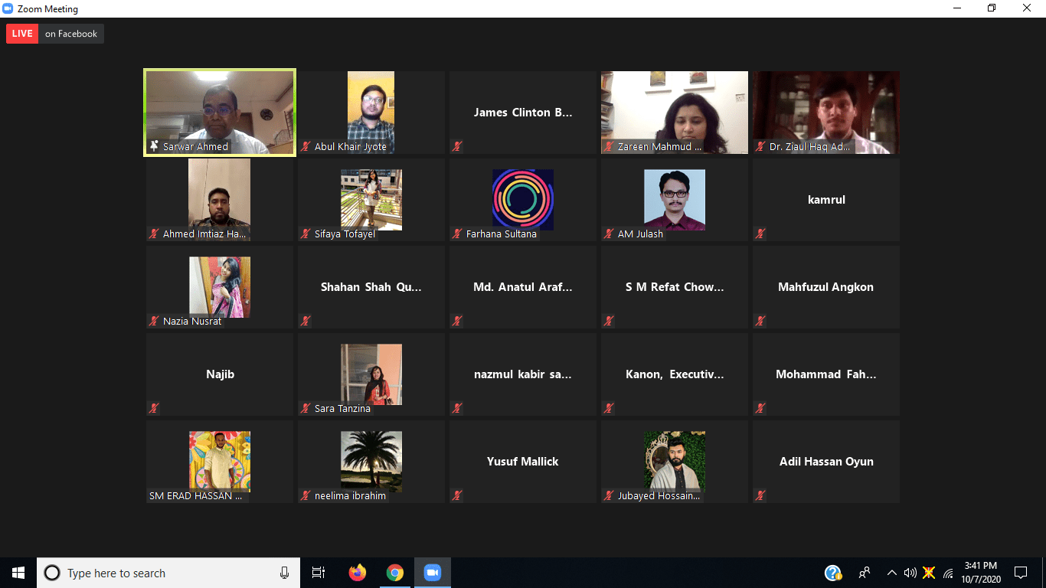Click muted mic icon in kamrul tile

pos(760,234)
